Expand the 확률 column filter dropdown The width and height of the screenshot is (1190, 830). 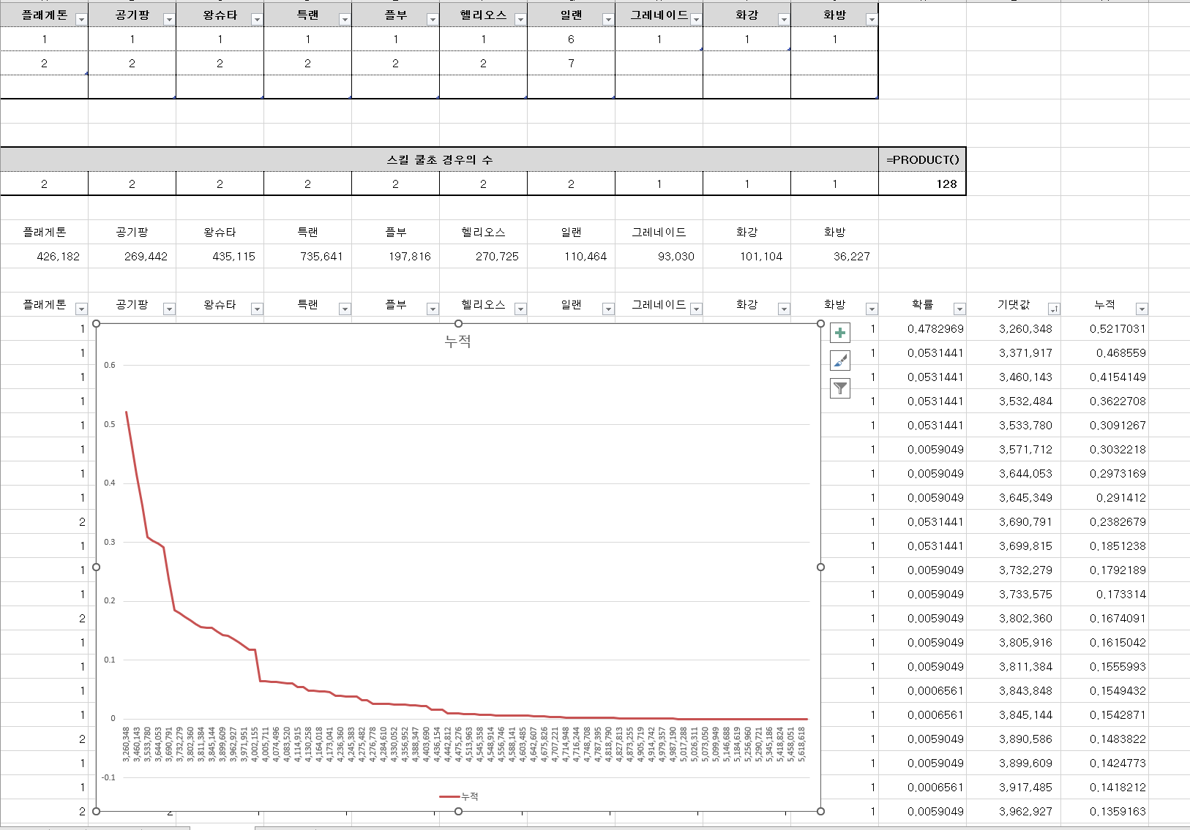(x=959, y=309)
